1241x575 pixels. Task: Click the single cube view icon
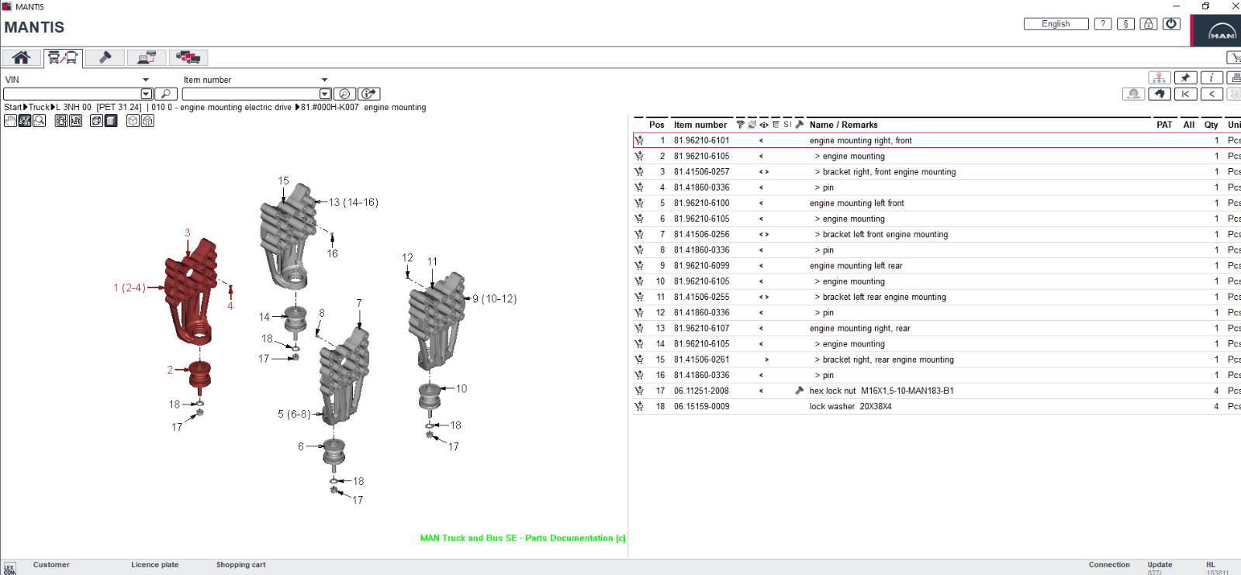coord(133,121)
